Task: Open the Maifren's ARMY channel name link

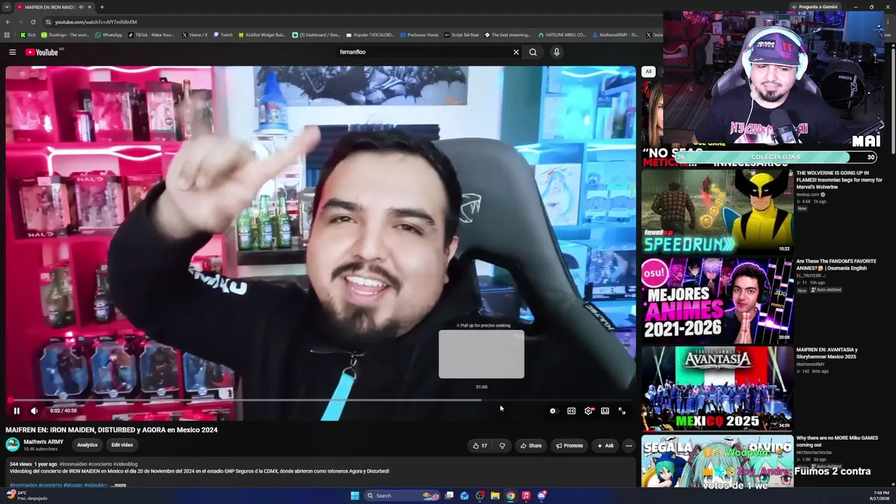Action: point(43,442)
